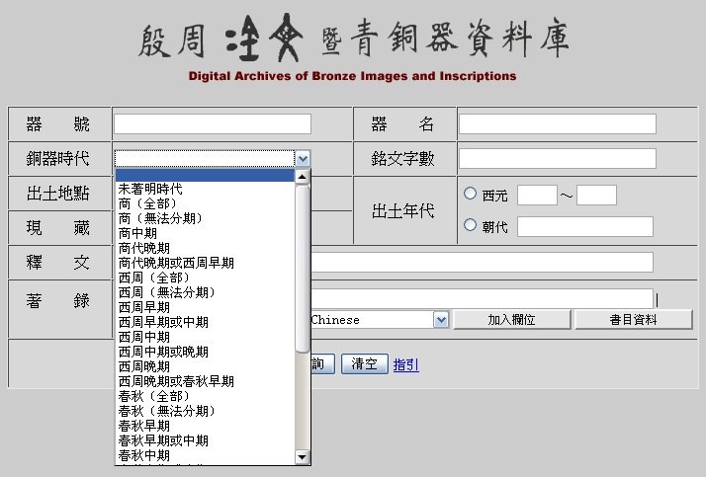This screenshot has width=706, height=477.
Task: Focus the 釋文 input field
Action: pos(482,263)
